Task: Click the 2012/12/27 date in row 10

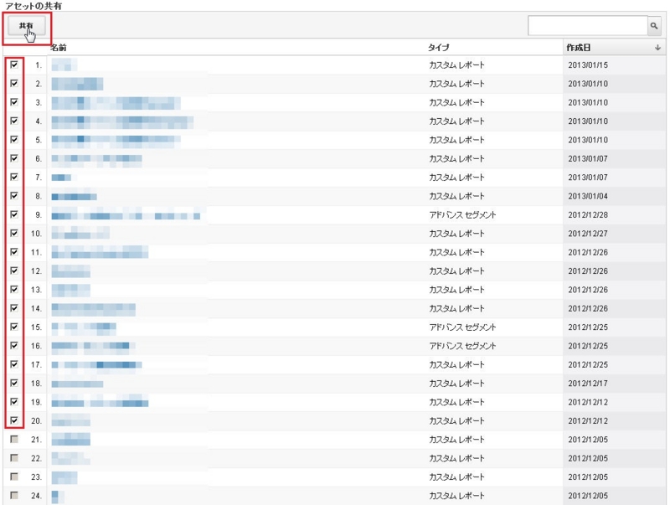Action: [588, 234]
